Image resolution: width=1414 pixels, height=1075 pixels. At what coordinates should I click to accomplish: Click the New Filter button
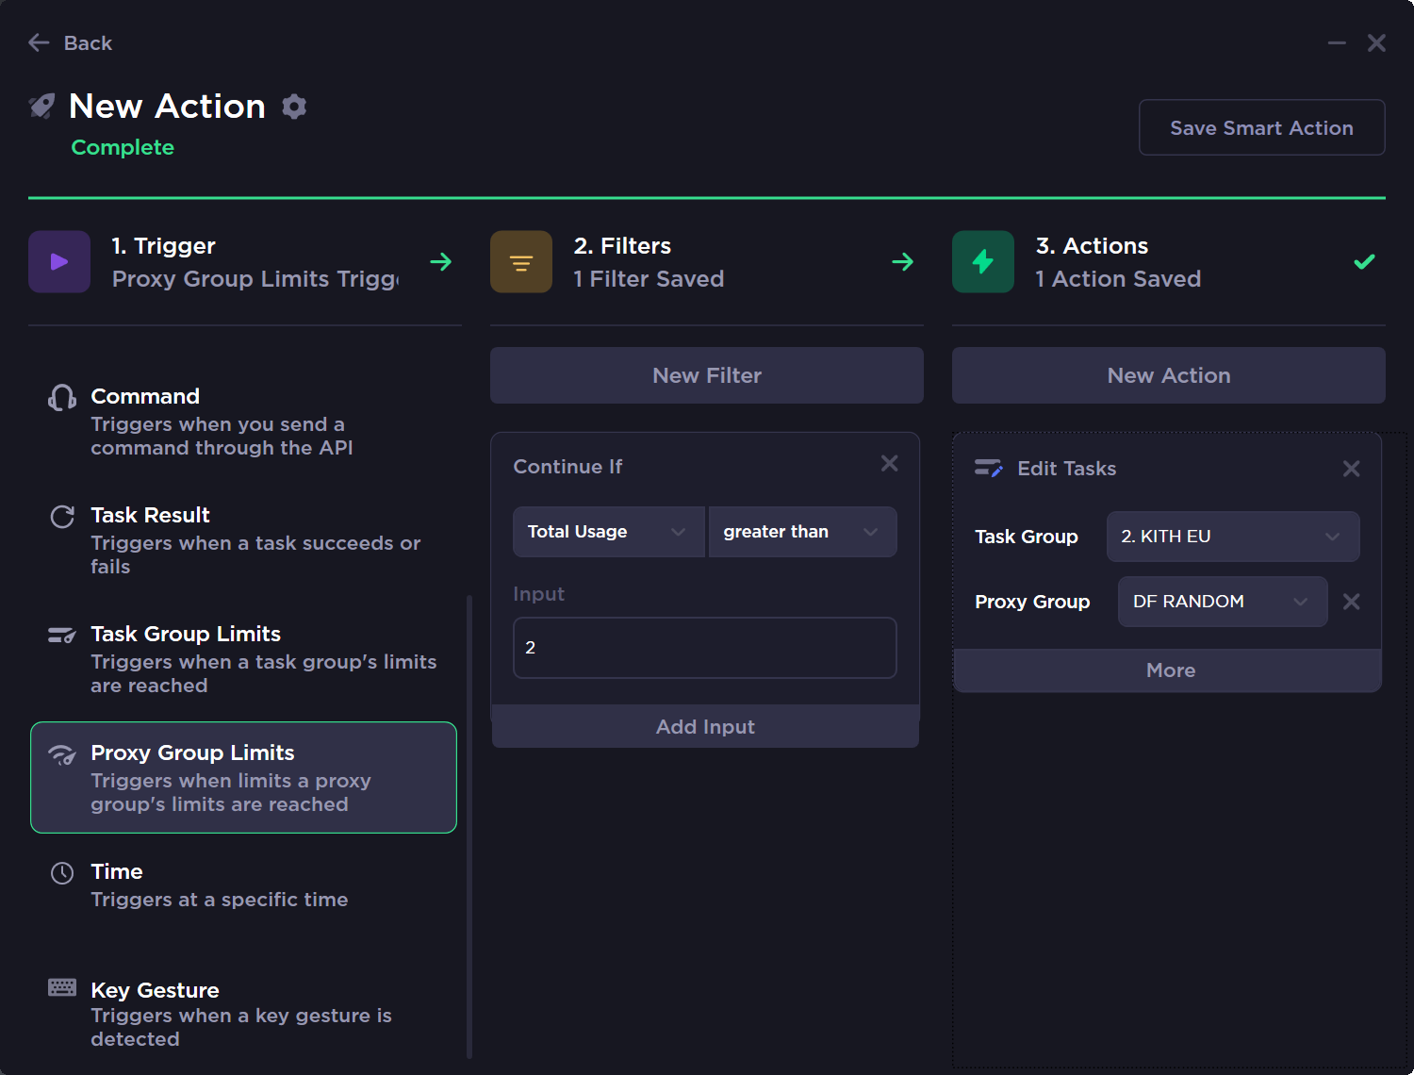pos(707,375)
